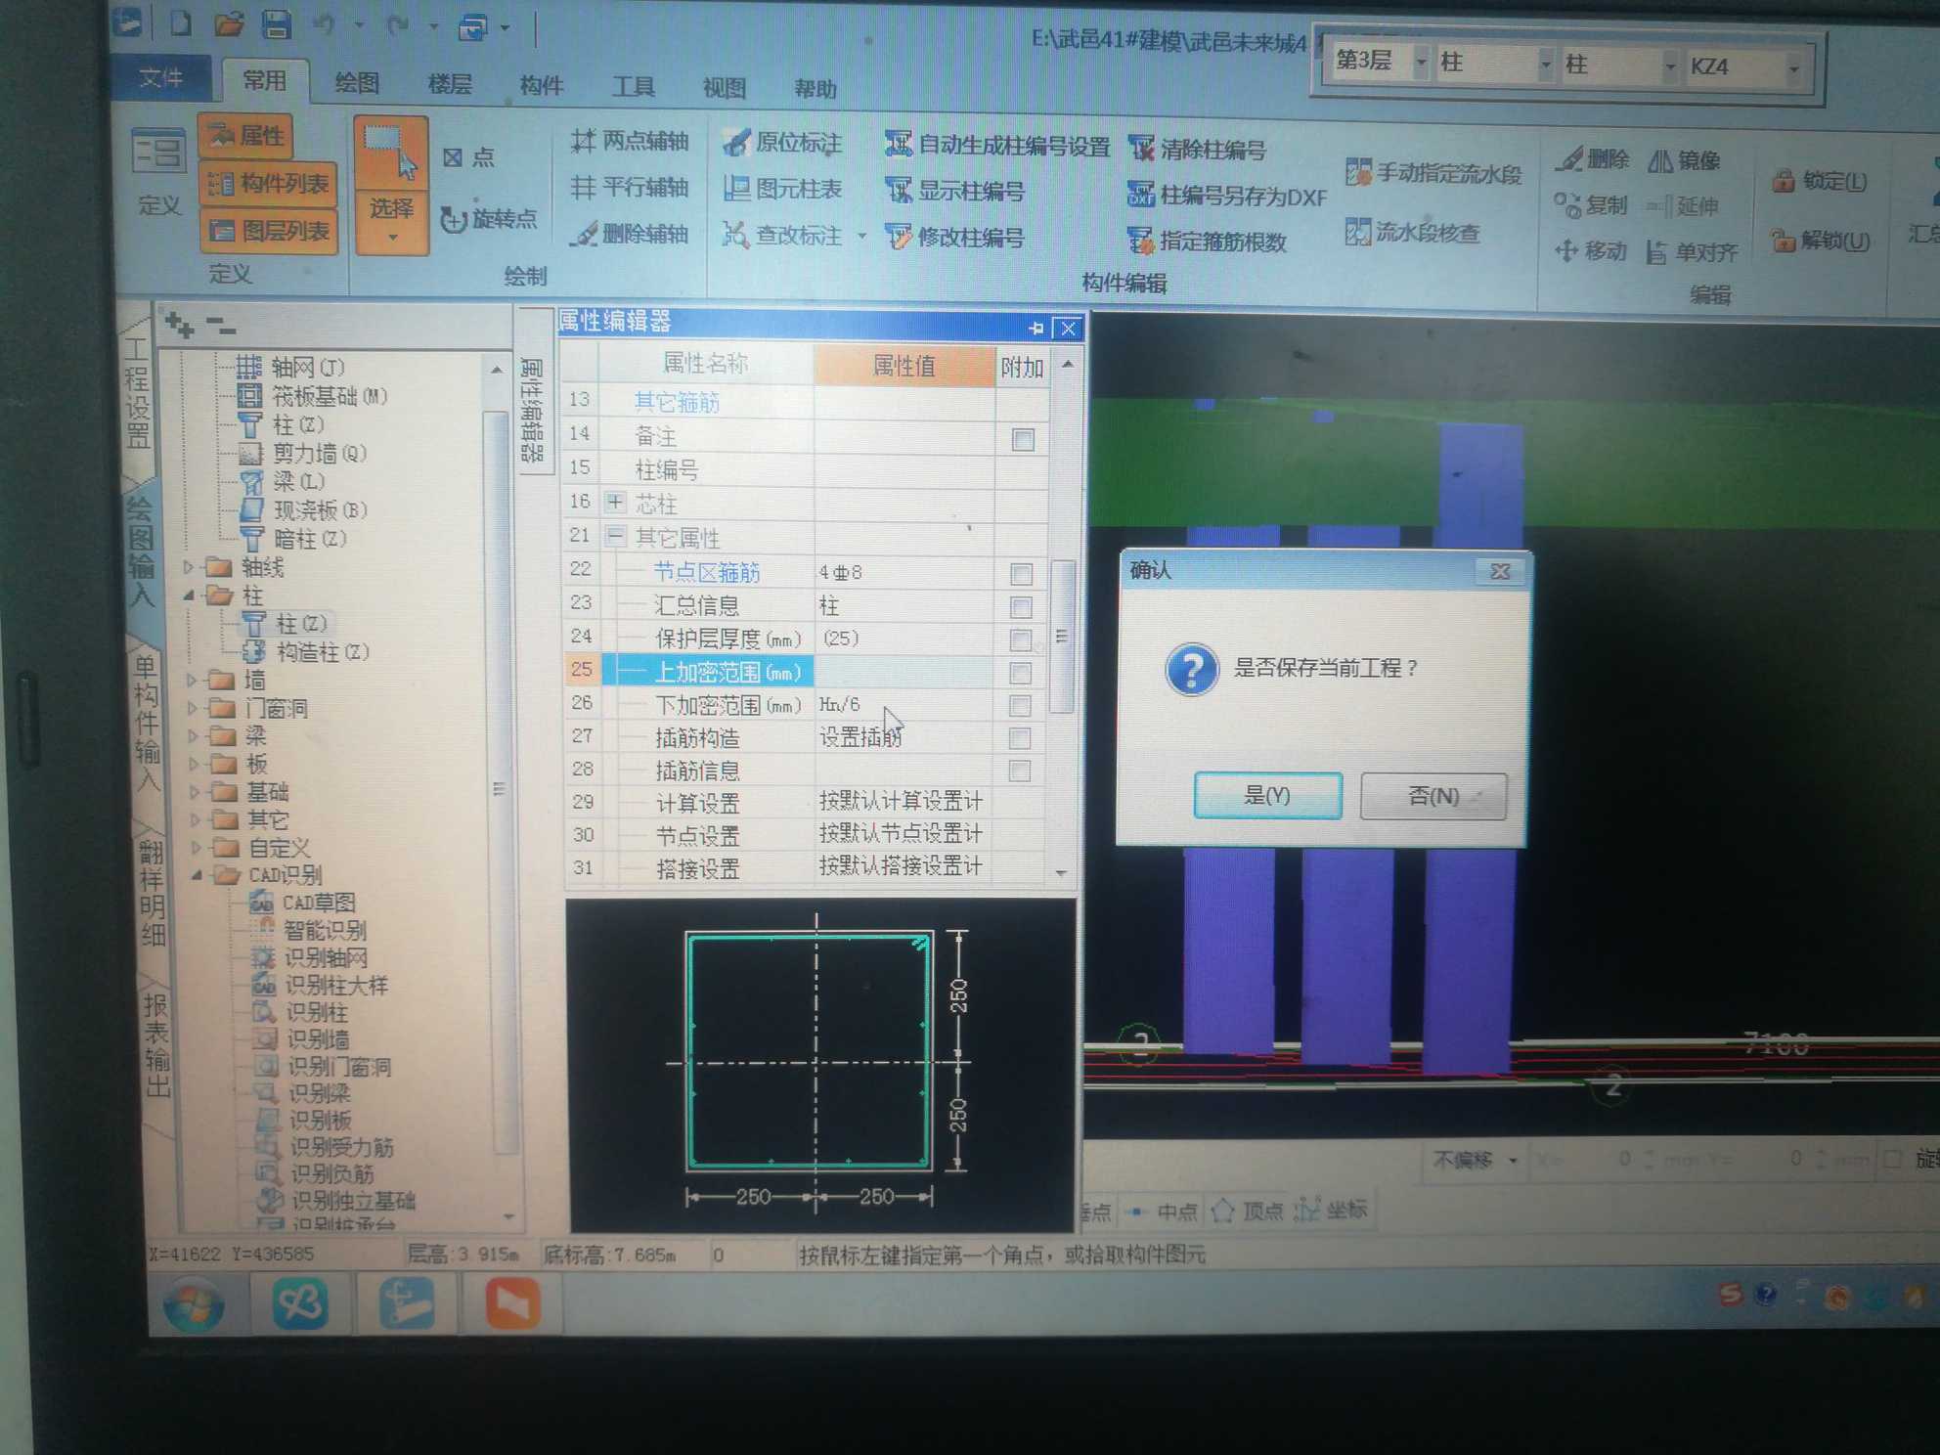Click 柱编号另存为DXF

[1226, 196]
